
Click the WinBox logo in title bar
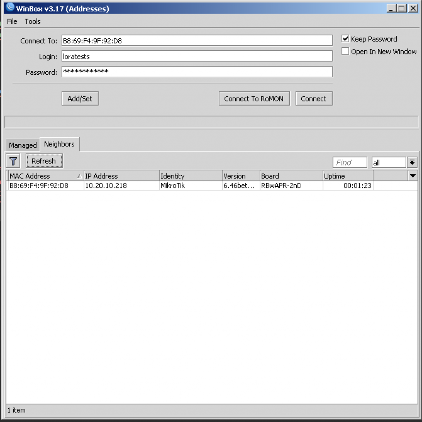point(10,8)
